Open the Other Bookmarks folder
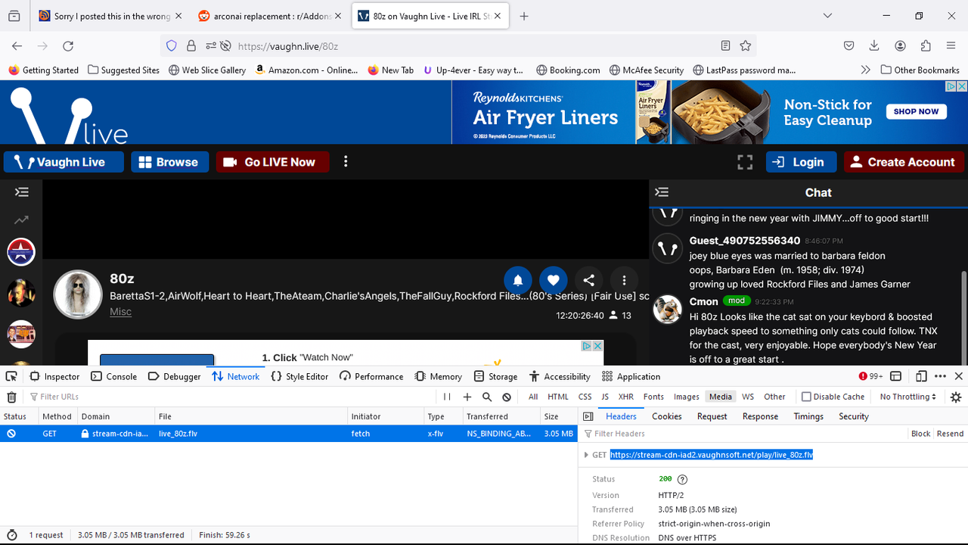Screen dimensions: 968x545 coord(920,70)
